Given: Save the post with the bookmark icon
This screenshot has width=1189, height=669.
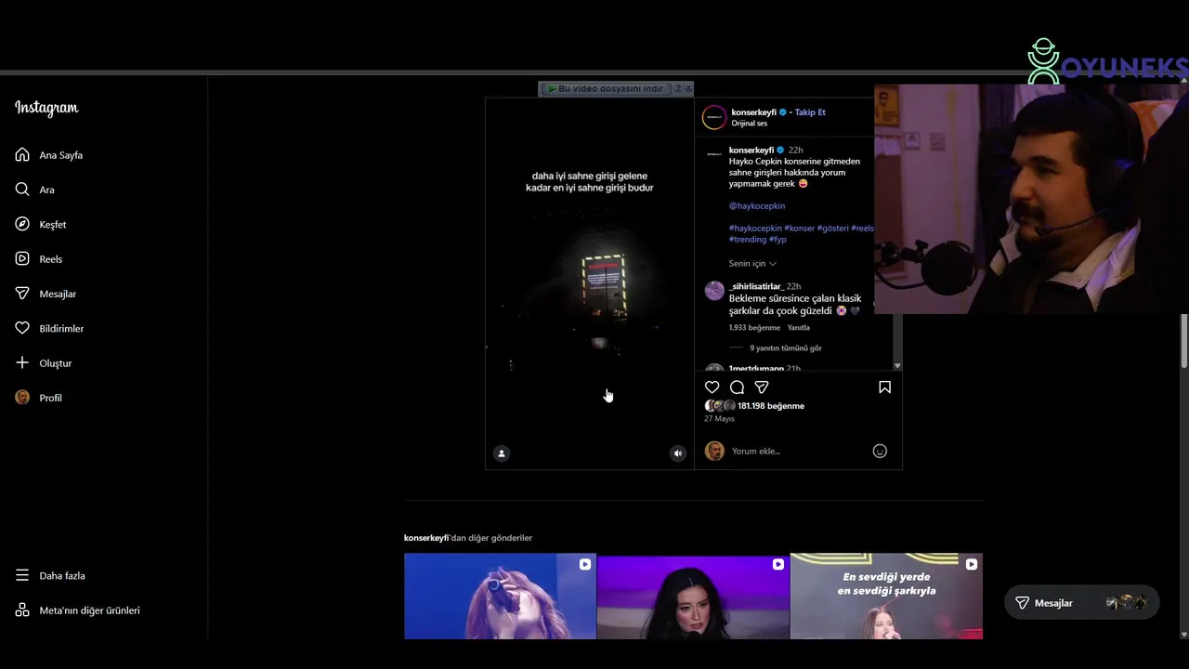Looking at the screenshot, I should coord(884,387).
